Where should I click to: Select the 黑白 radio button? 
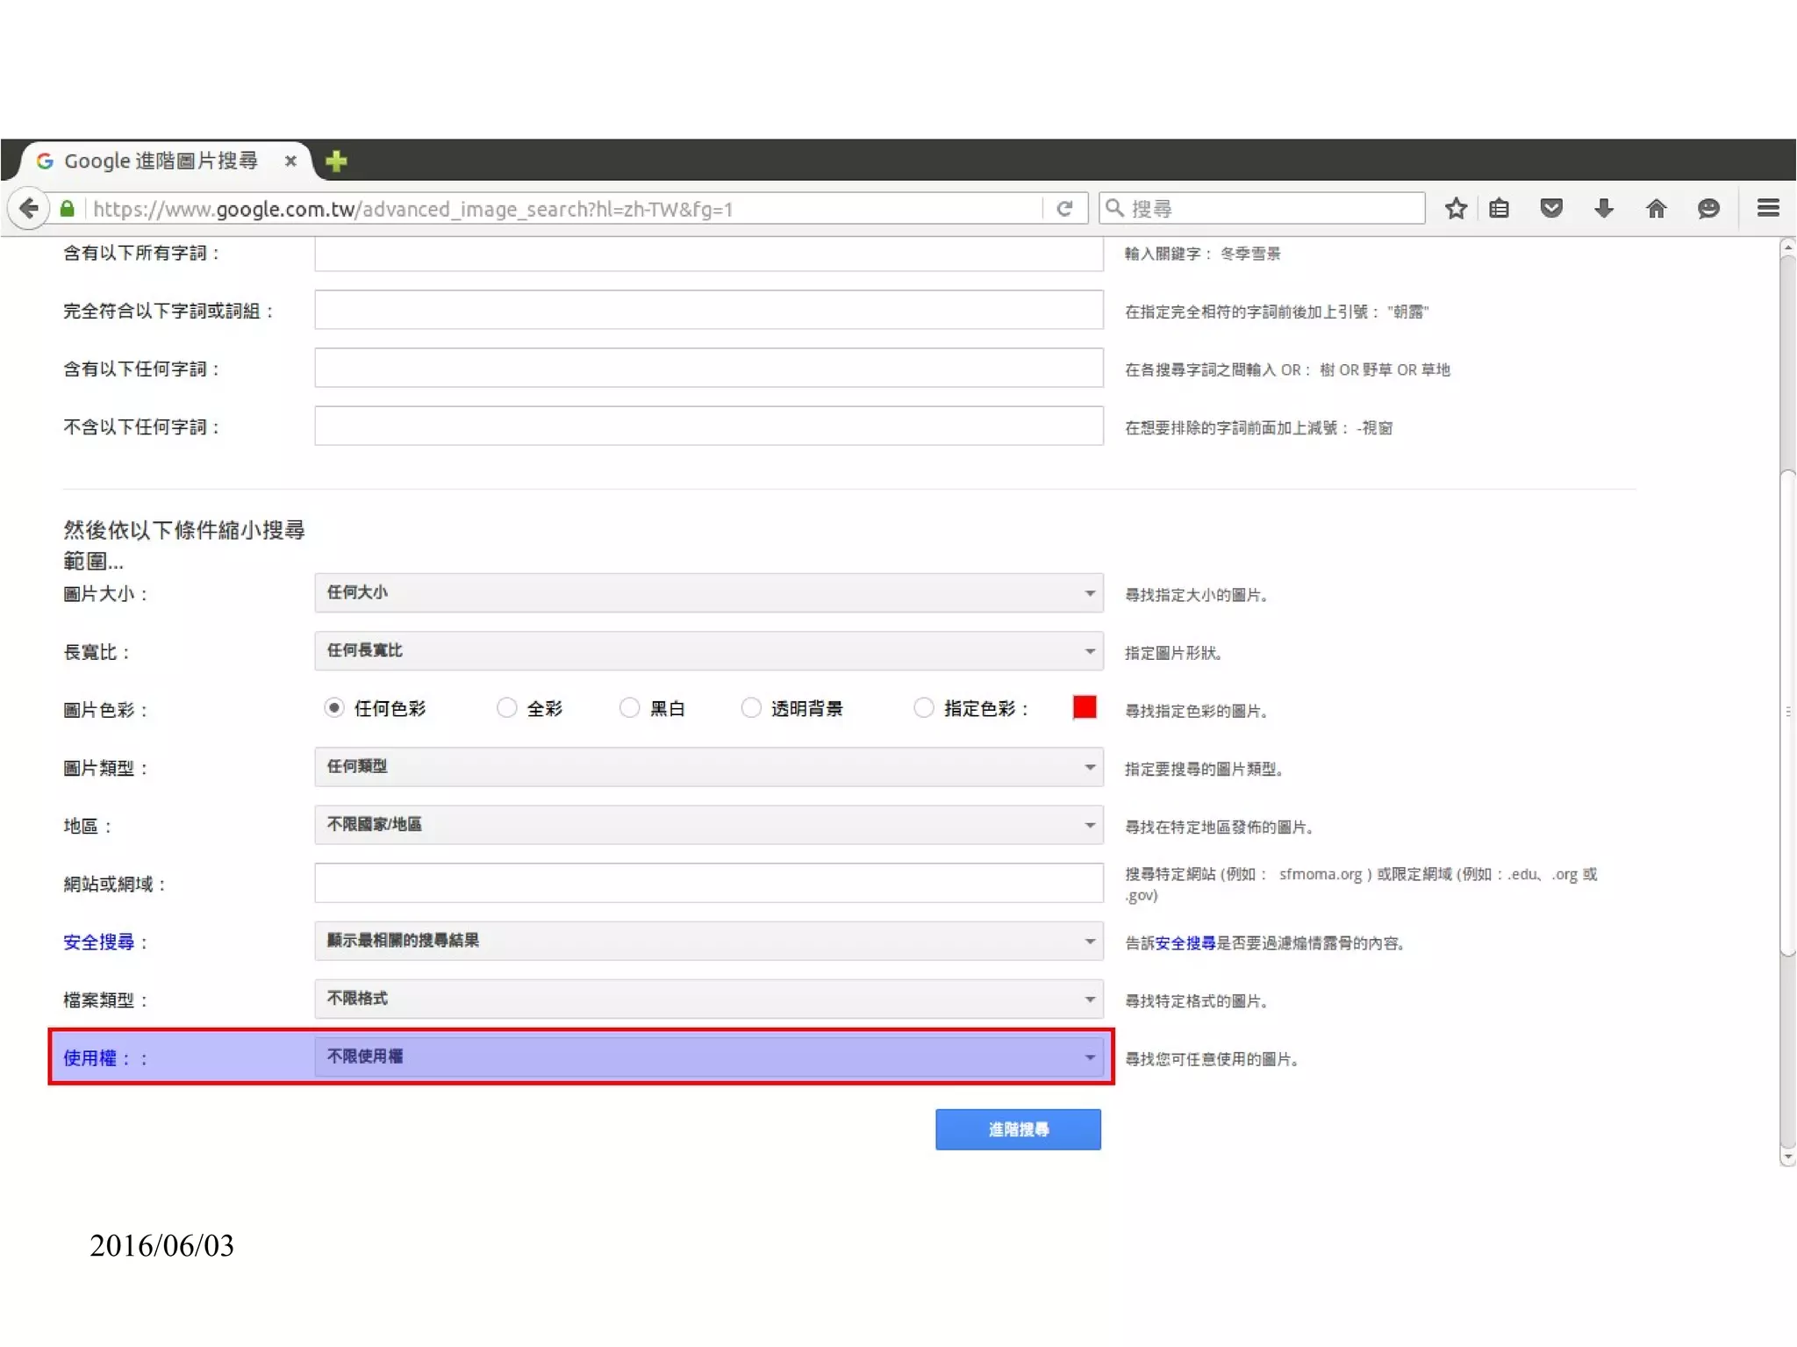coord(629,708)
